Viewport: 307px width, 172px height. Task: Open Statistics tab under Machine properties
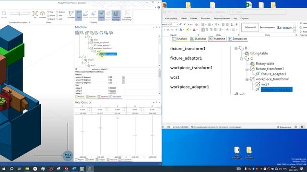coord(91,97)
